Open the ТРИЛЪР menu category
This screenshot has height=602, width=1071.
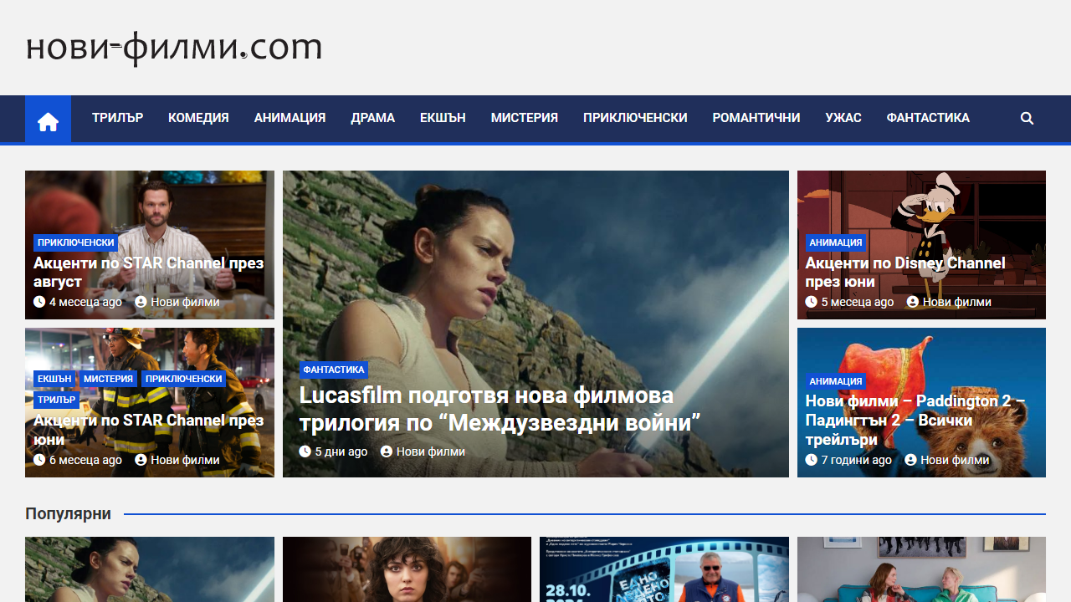(x=117, y=118)
